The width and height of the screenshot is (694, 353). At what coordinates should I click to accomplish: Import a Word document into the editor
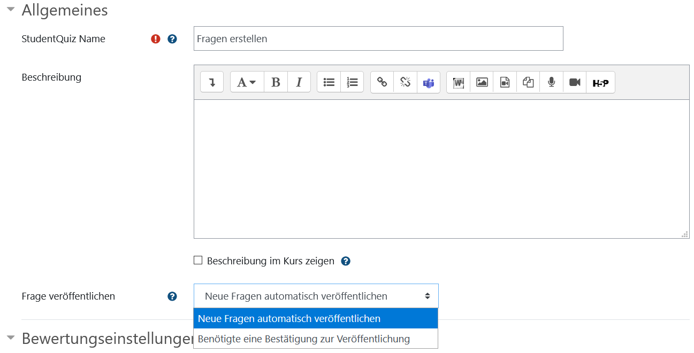[458, 82]
